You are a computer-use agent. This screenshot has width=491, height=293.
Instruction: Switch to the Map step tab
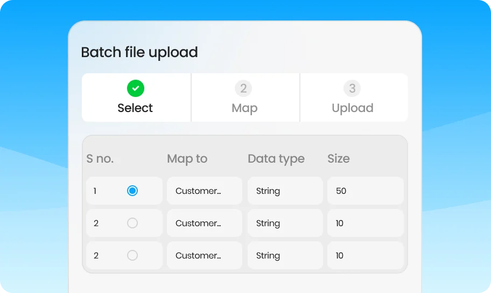(x=245, y=97)
